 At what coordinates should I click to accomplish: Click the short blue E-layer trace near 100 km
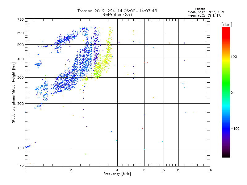(x=28, y=146)
